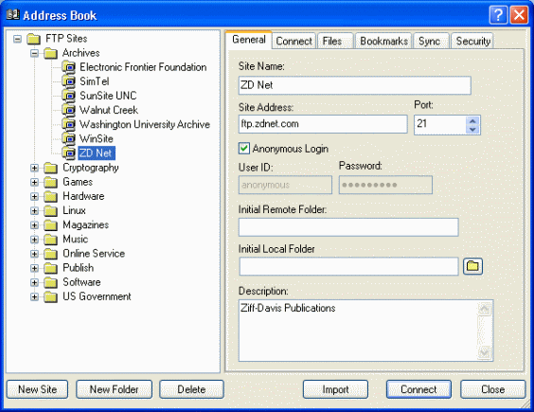Select Washington University Archive label
Screen dimensions: 534x412
click(145, 124)
